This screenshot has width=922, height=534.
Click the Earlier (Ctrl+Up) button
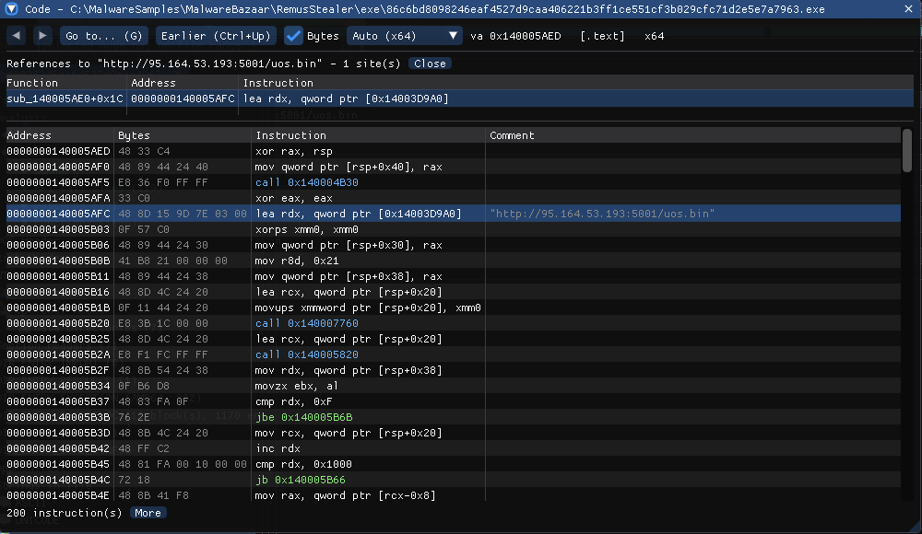click(x=216, y=36)
